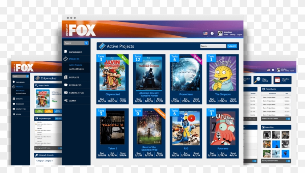Viewport: 305px width, 173px height.
Task: Click the Complete ribbon on Beast card
Action: pyautogui.click(x=160, y=113)
